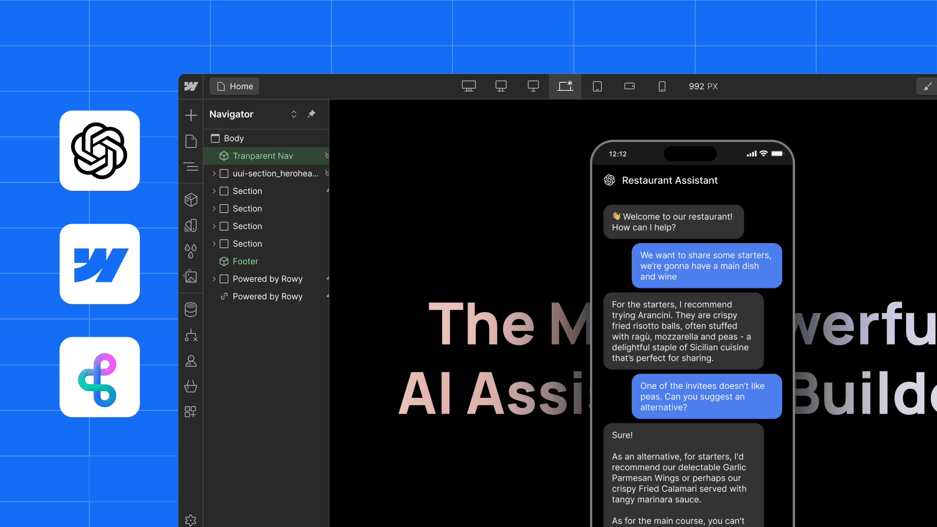Click the Webflow logo in the top bar

click(x=191, y=86)
